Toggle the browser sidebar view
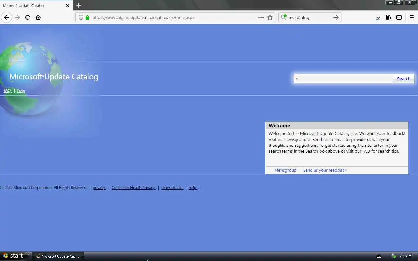The image size is (418, 261). pyautogui.click(x=399, y=17)
